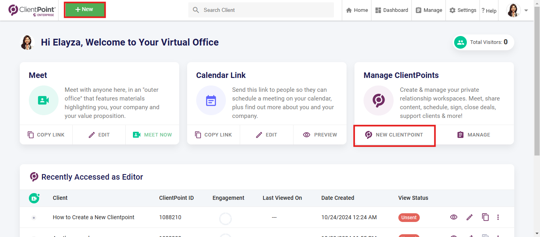Sort by the ClientPoint ID column header
The image size is (540, 237).
tap(176, 198)
